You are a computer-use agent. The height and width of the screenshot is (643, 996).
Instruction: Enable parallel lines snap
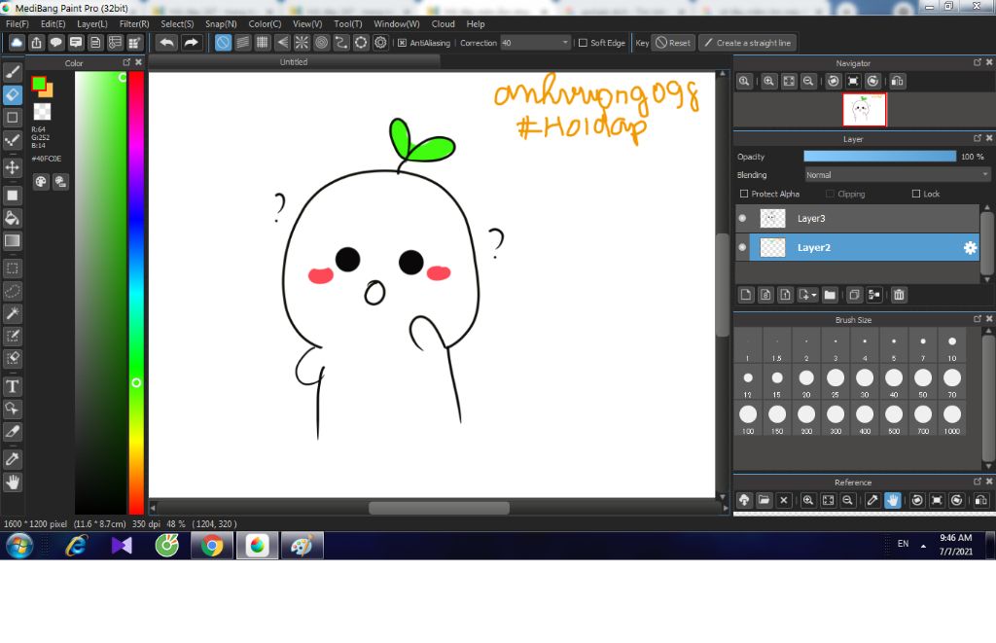(242, 43)
